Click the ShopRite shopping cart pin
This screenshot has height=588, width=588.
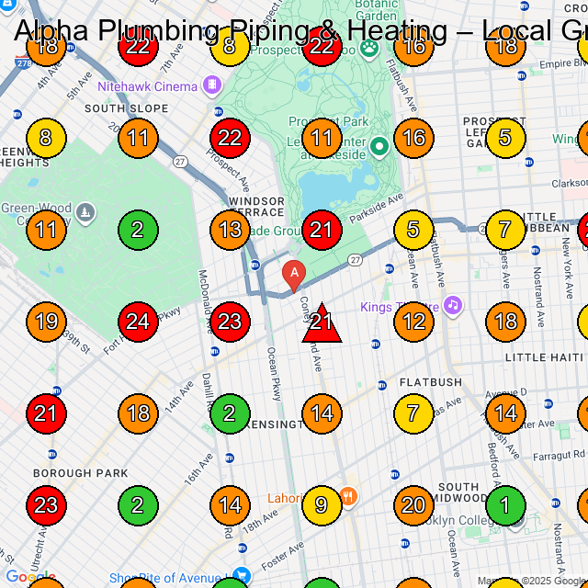tap(242, 575)
